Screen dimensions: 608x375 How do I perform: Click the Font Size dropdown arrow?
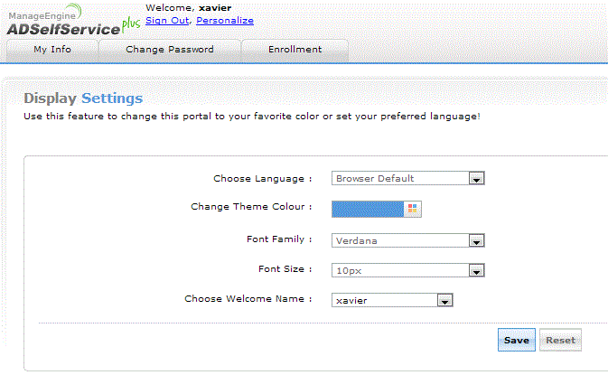(x=477, y=270)
